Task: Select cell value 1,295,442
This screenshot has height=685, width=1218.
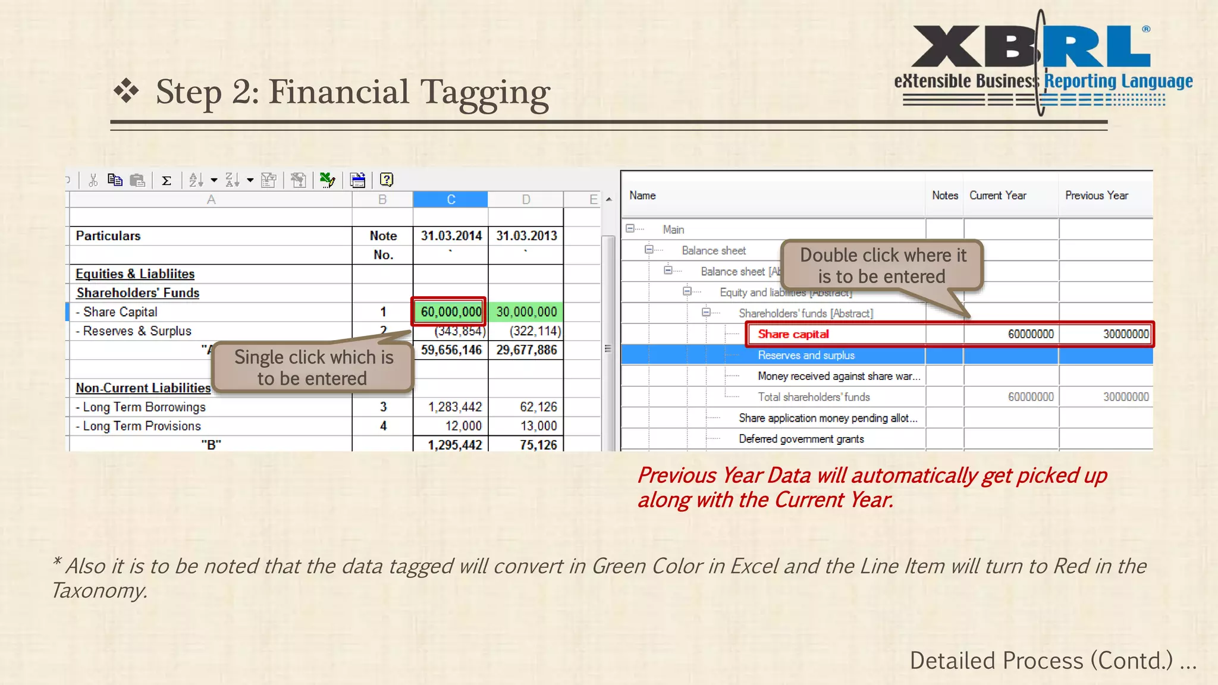Action: coord(450,444)
